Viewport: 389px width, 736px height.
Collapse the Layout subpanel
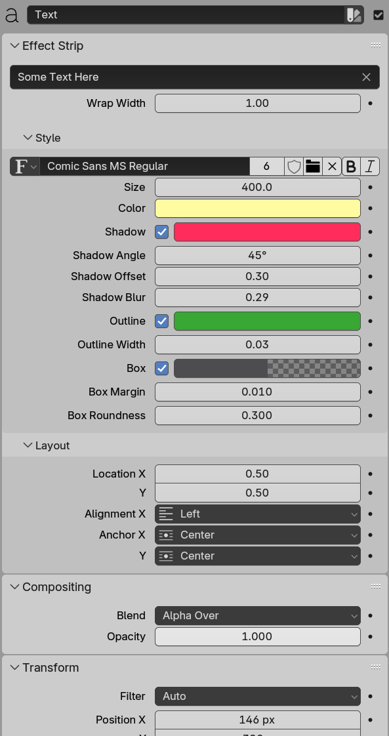pos(28,445)
